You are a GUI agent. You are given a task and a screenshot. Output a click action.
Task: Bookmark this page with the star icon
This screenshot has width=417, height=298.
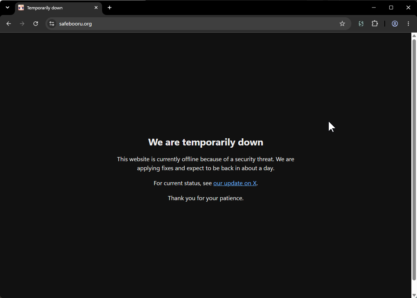click(342, 24)
